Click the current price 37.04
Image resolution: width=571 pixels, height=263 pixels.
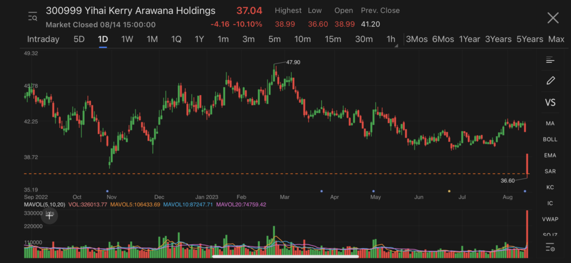249,11
